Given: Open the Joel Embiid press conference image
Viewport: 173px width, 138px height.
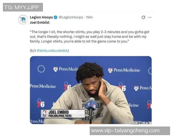Looking at the screenshot, I should point(91,90).
